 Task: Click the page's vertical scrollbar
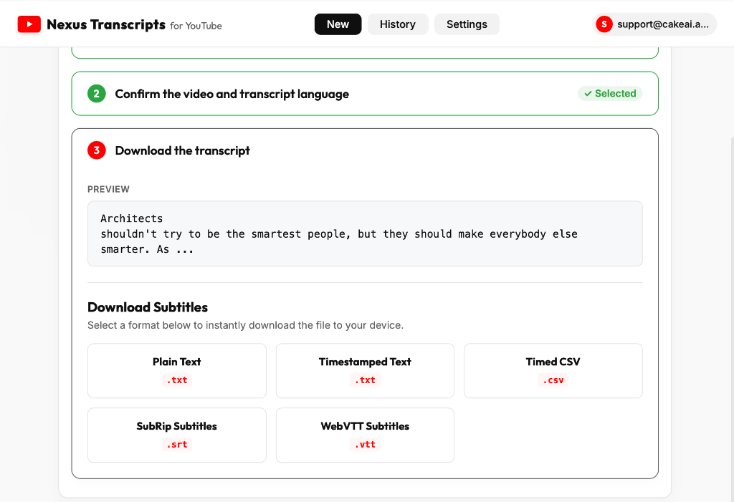click(x=732, y=318)
